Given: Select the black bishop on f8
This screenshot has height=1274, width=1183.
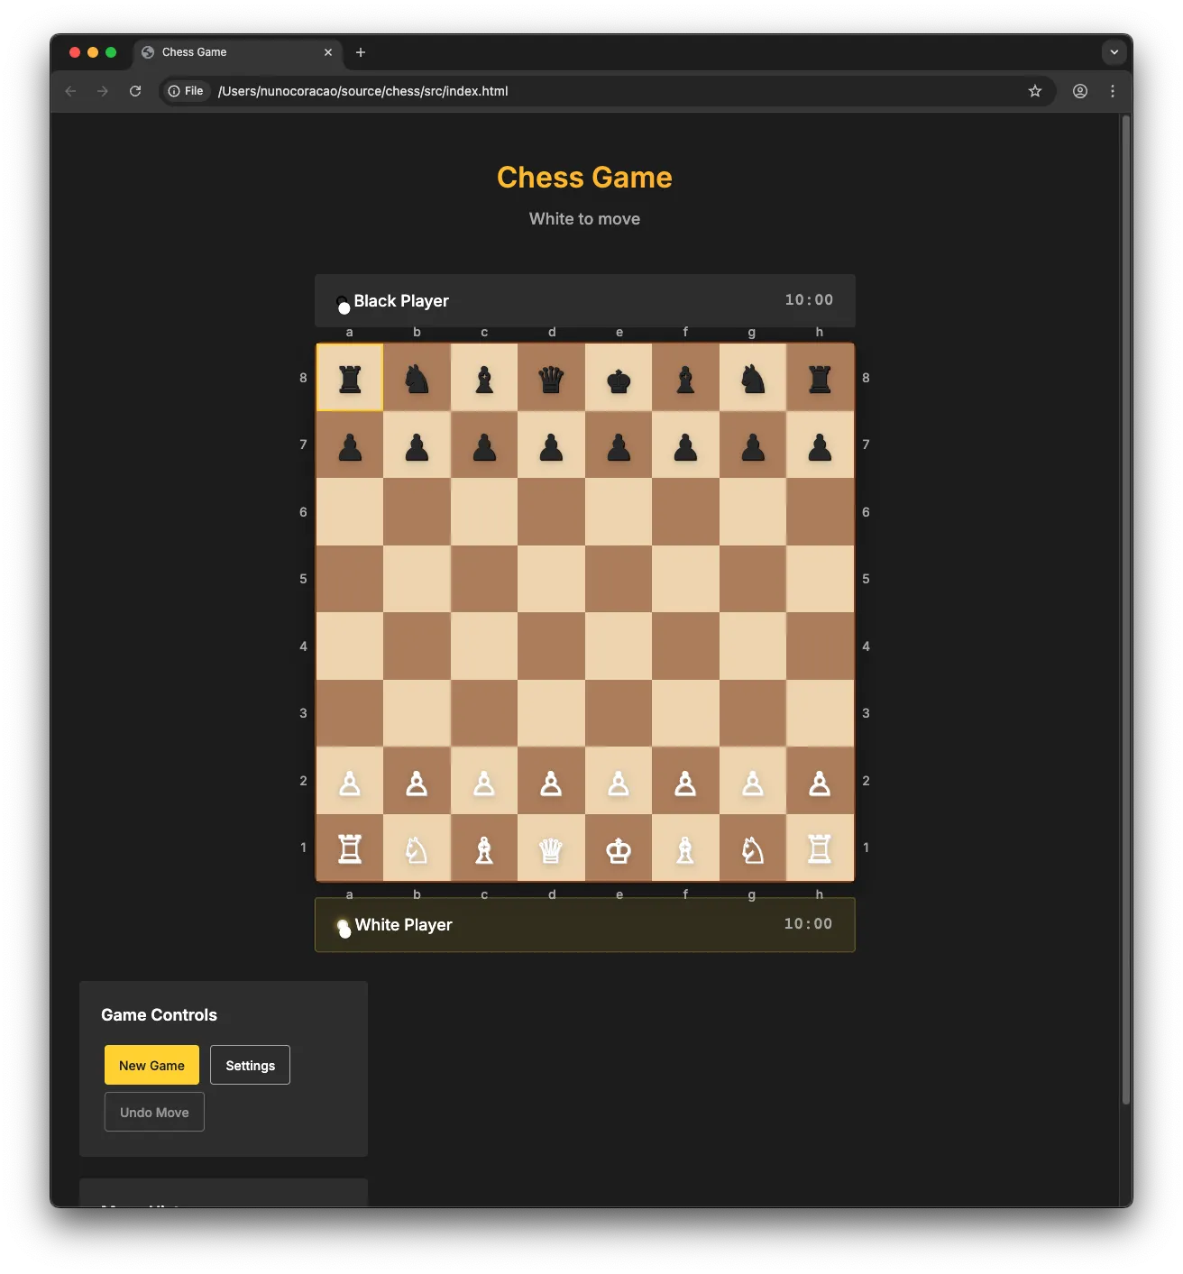Looking at the screenshot, I should [685, 378].
